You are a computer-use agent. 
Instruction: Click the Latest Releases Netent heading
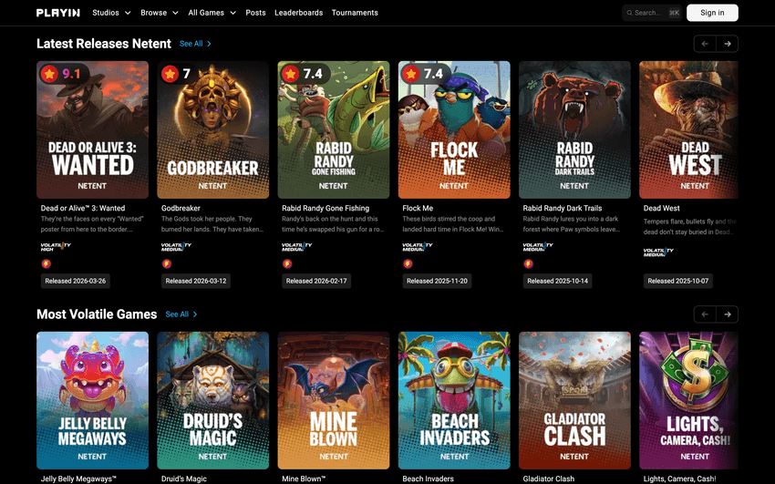click(104, 44)
